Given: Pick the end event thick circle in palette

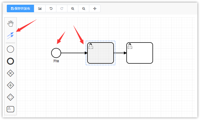Looking at the screenshot, I should tap(10, 61).
